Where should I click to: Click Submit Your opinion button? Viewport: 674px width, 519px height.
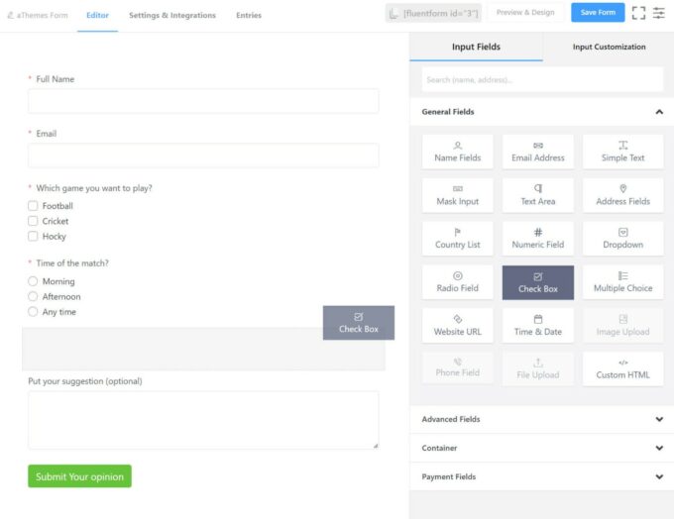(x=79, y=476)
